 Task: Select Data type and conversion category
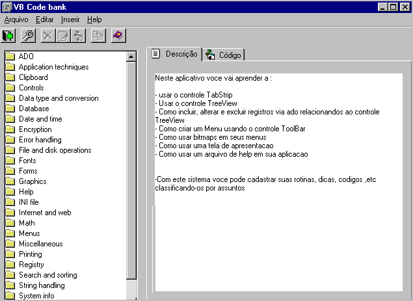tap(59, 98)
